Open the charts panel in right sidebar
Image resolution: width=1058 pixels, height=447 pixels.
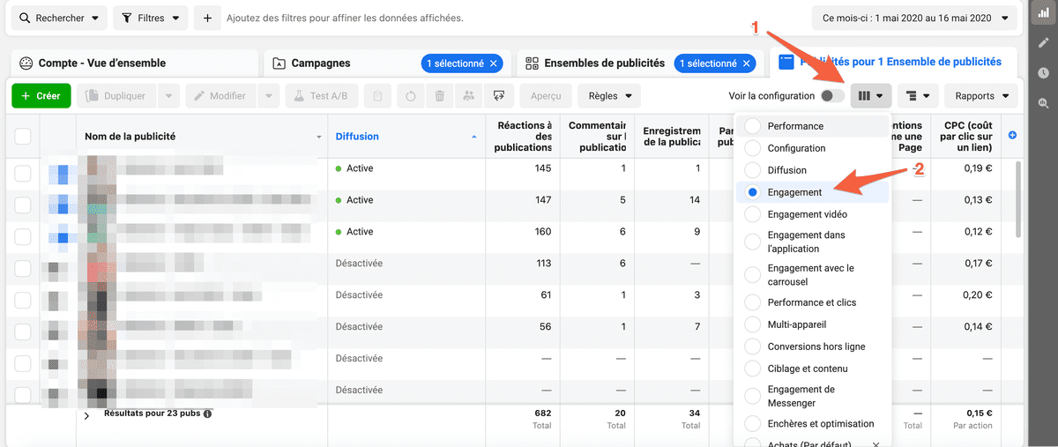tap(1043, 13)
